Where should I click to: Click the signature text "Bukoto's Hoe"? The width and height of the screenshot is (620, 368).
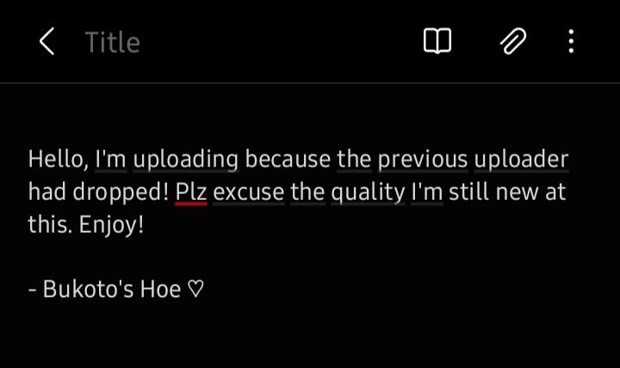111,289
